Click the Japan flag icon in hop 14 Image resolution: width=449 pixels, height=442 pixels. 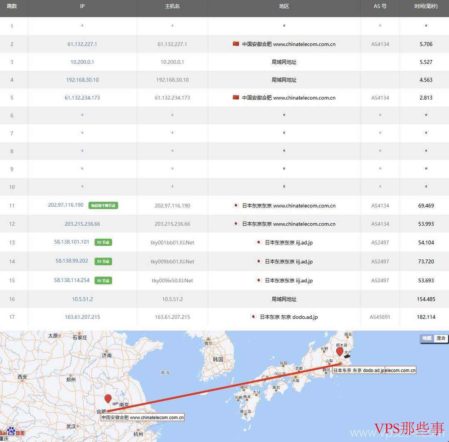point(259,261)
